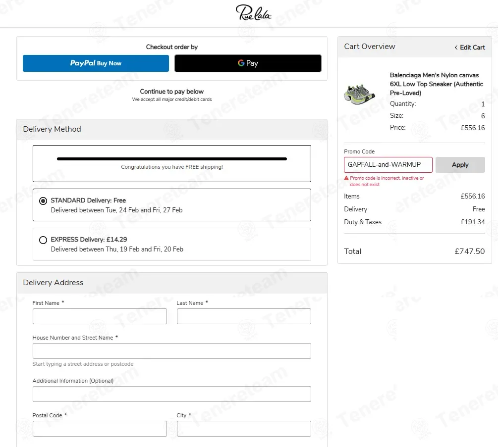Focus the Last Name field
Image resolution: width=498 pixels, height=447 pixels.
244,316
